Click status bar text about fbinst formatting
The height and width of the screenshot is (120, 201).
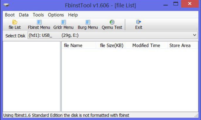point(66,115)
